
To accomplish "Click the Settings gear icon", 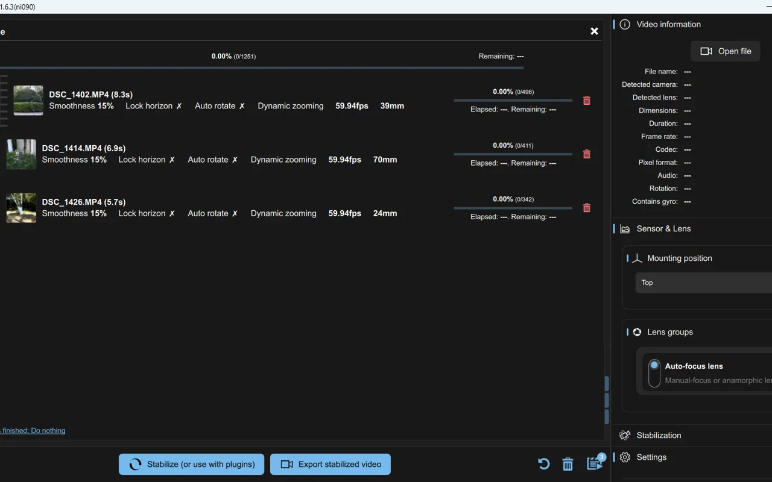I will click(625, 457).
